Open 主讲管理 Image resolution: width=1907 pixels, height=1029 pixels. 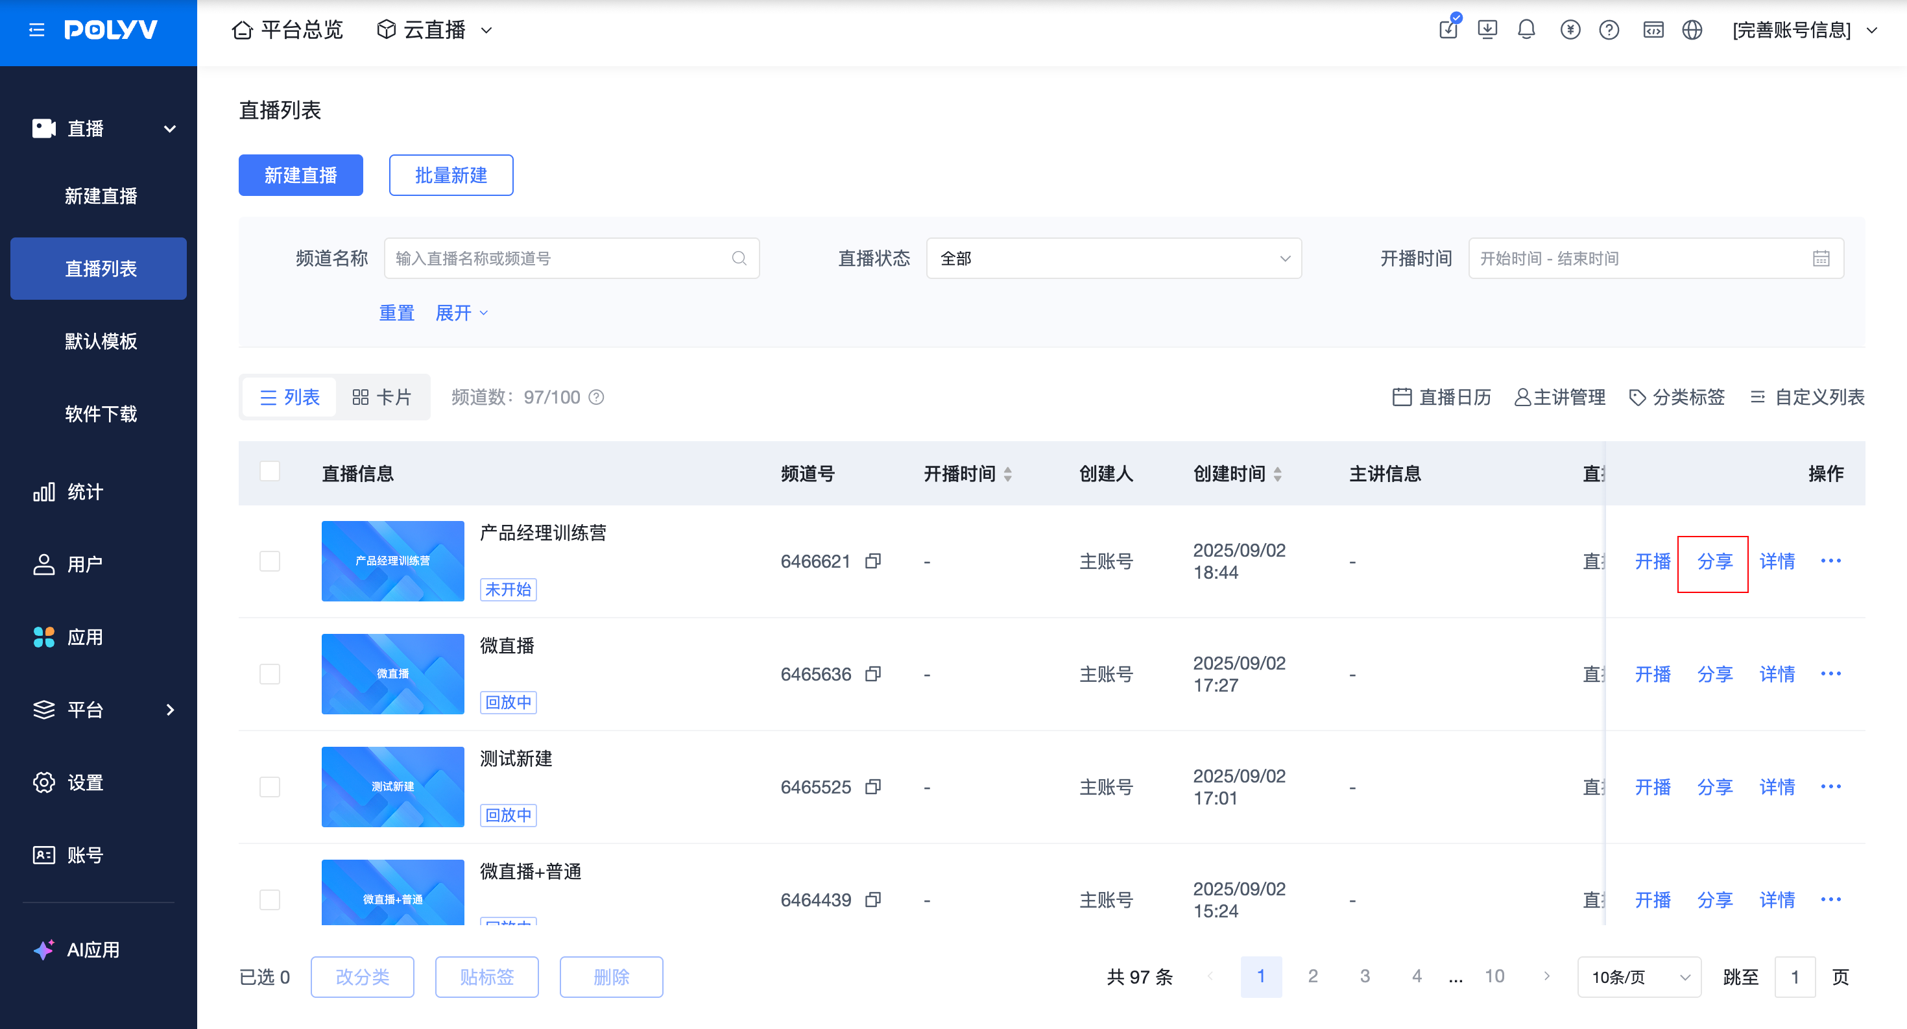pos(1560,398)
